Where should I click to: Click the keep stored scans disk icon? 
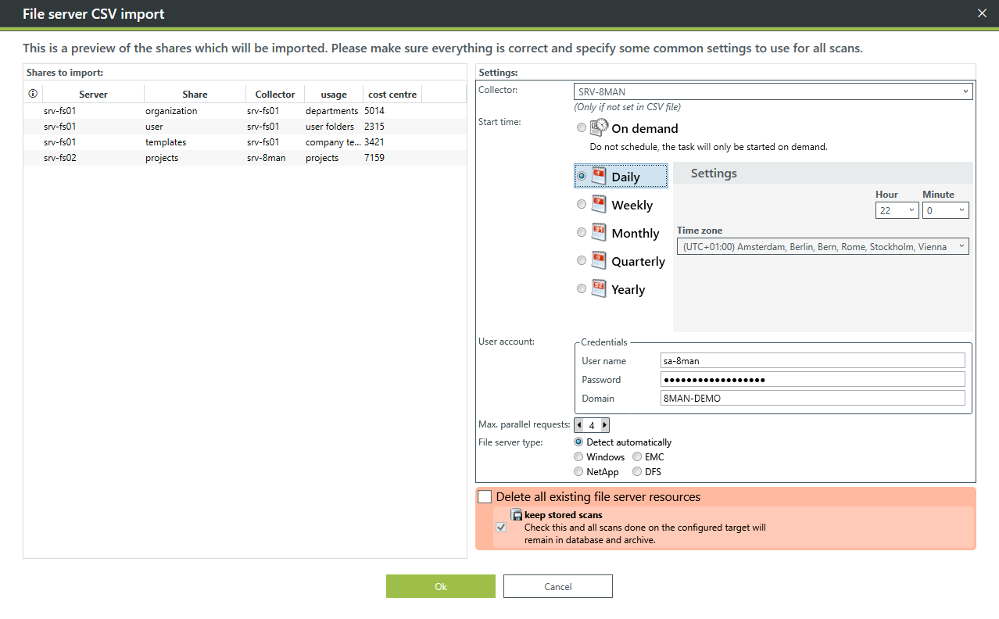(517, 515)
